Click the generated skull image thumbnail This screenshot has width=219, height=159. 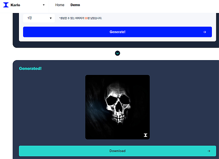[x=117, y=107]
